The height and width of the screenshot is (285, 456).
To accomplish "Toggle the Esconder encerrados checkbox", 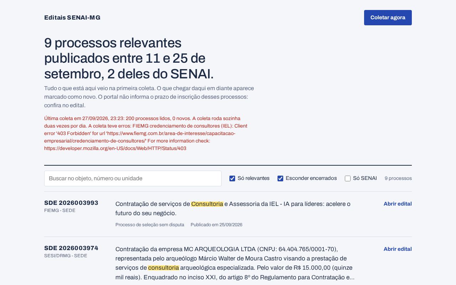I will [x=280, y=178].
